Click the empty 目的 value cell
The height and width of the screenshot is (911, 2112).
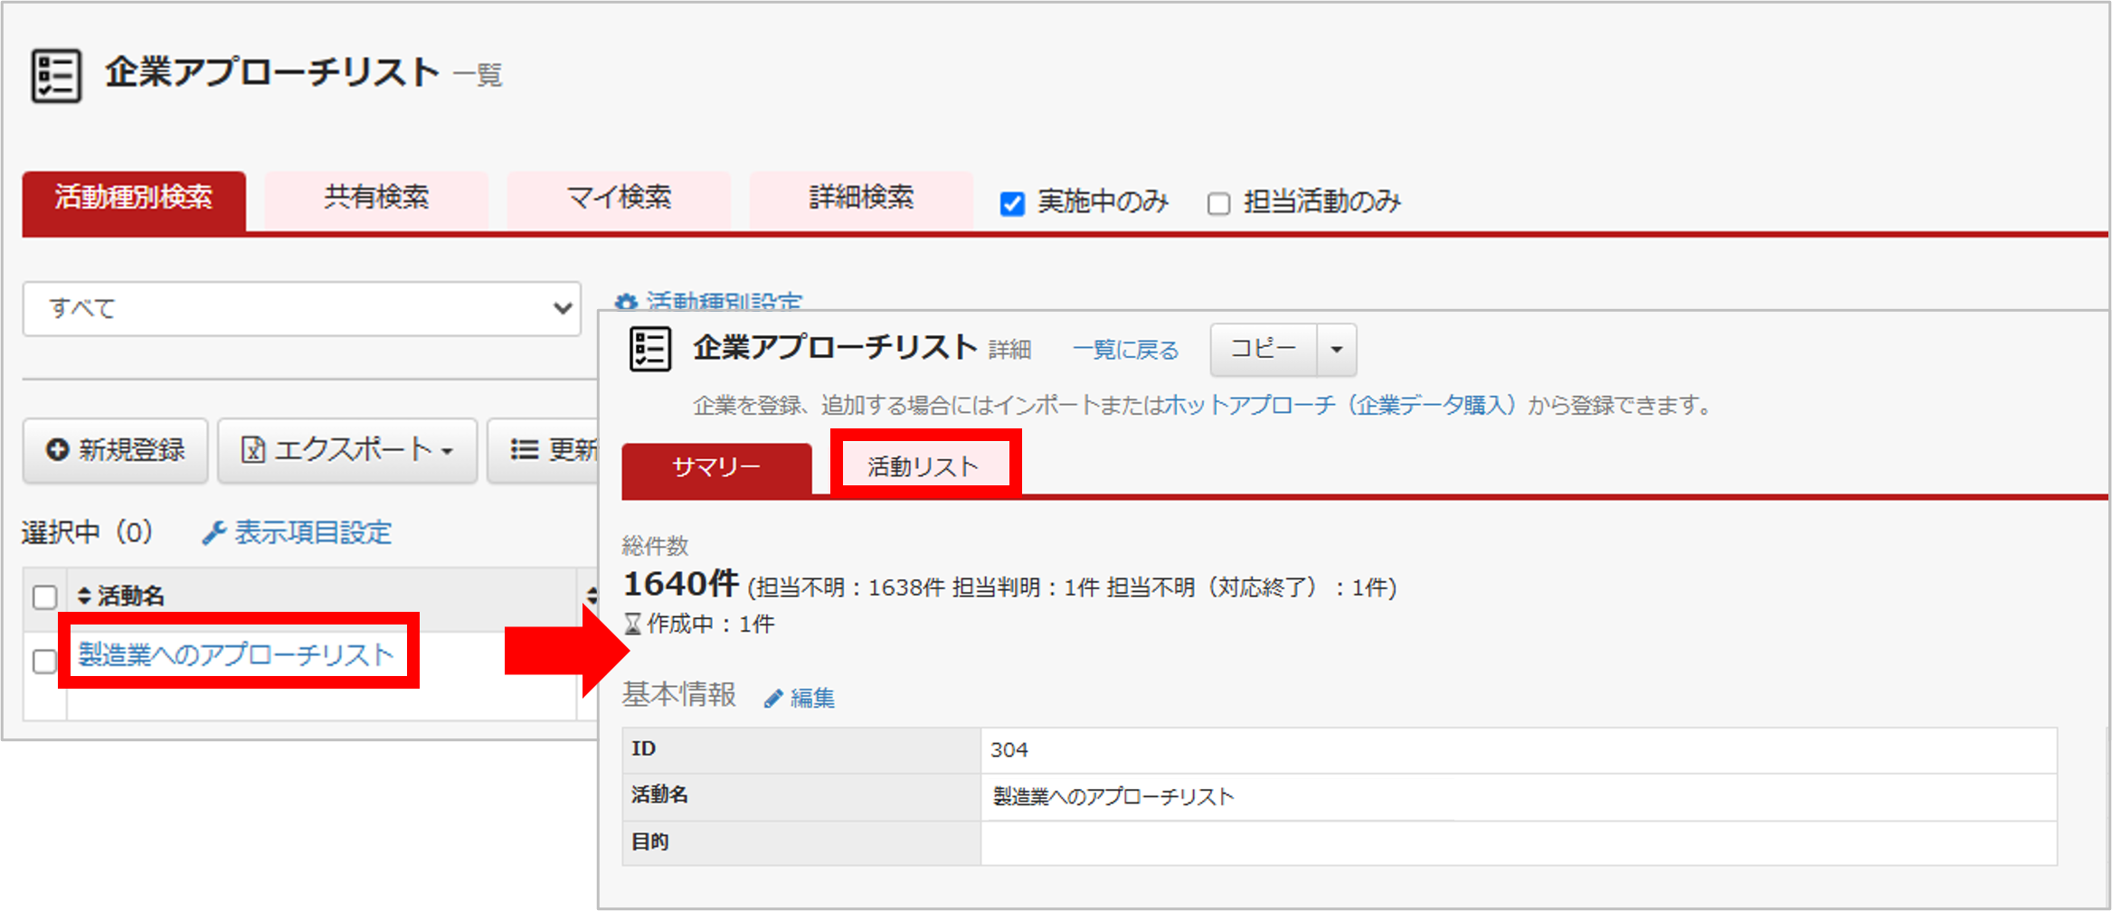tap(1519, 843)
